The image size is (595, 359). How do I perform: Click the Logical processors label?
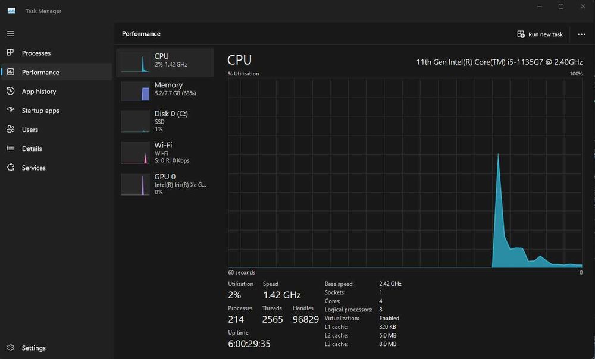pyautogui.click(x=348, y=310)
